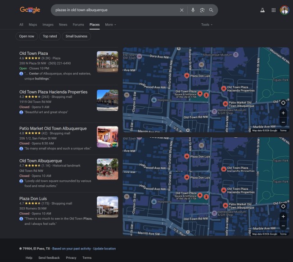
Task: Open Patio Market Old Town Albuquerque listing
Action: (53, 128)
